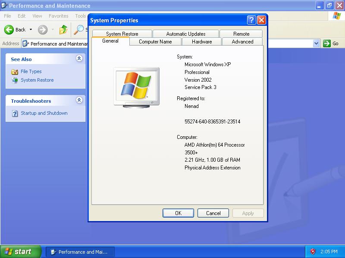The image size is (345, 258).
Task: Click the Up folder icon in toolbar
Action: [x=63, y=30]
